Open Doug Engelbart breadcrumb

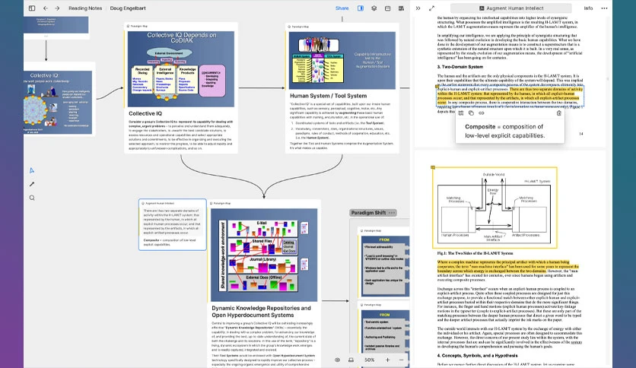point(128,8)
